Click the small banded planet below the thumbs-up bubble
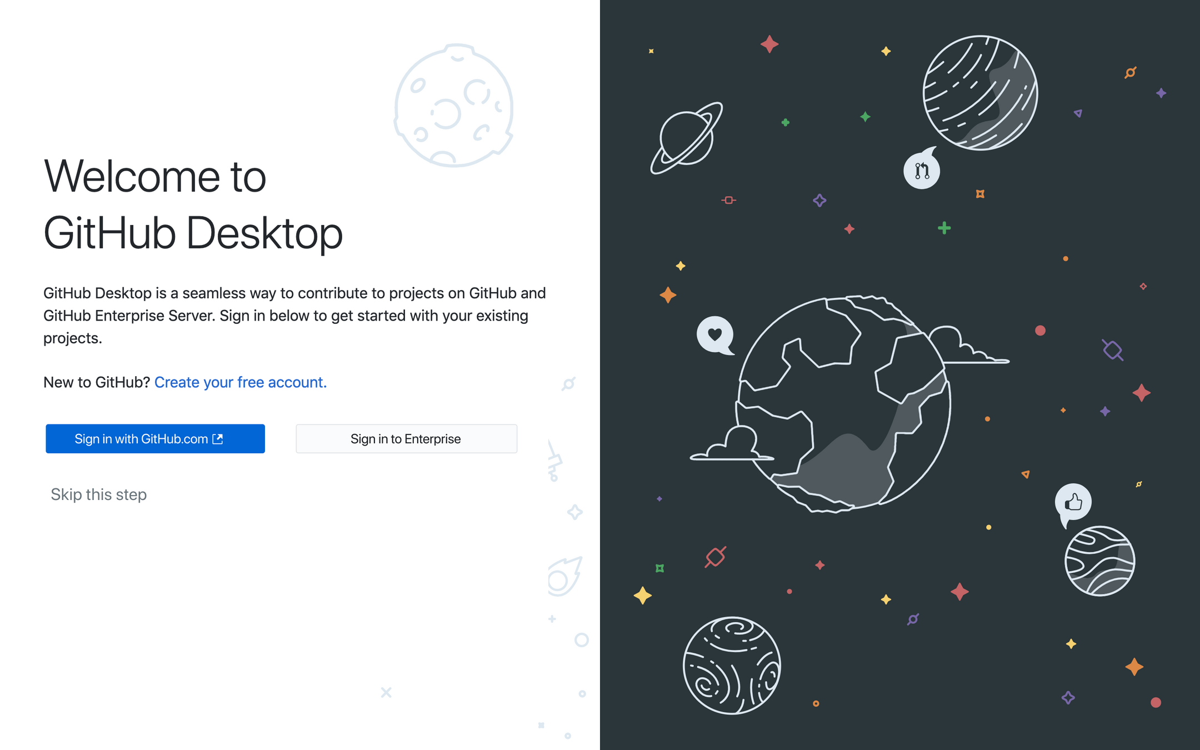The image size is (1200, 750). pyautogui.click(x=1099, y=561)
